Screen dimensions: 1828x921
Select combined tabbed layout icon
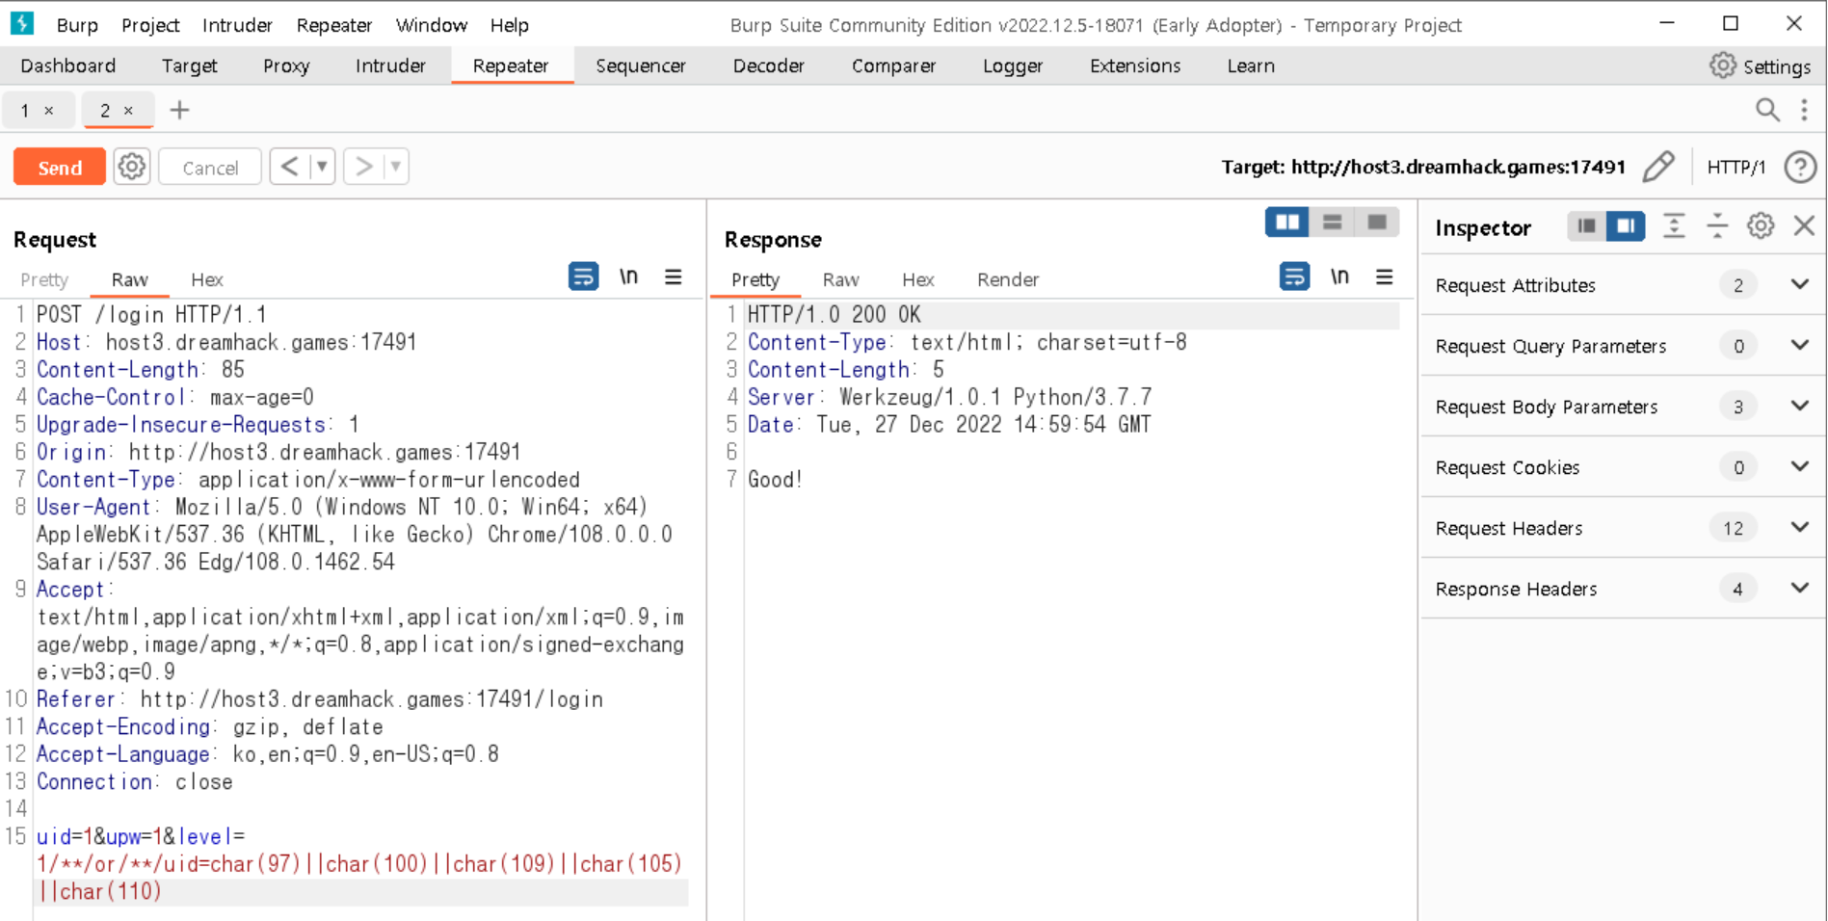click(x=1376, y=223)
